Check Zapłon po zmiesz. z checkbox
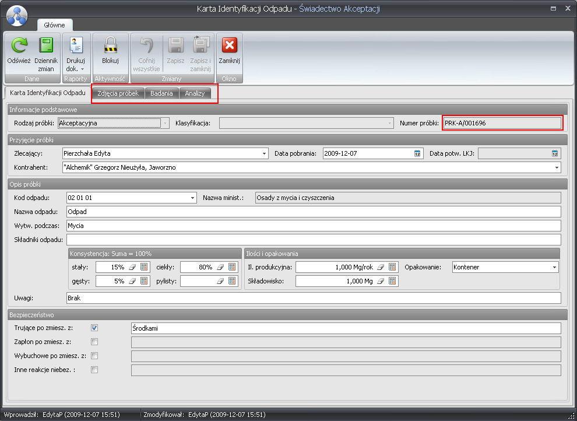 [94, 342]
